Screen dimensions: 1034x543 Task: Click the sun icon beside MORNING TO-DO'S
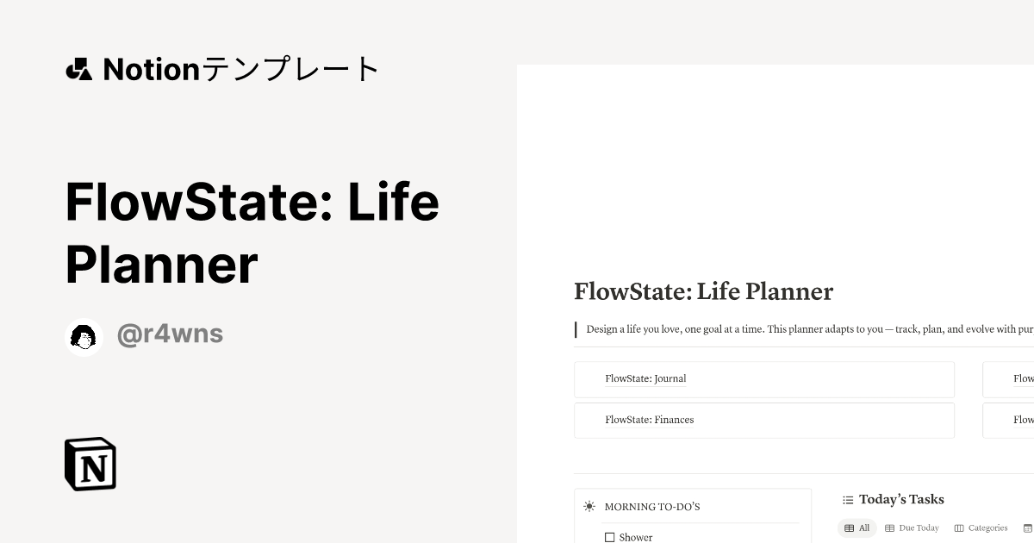[589, 507]
